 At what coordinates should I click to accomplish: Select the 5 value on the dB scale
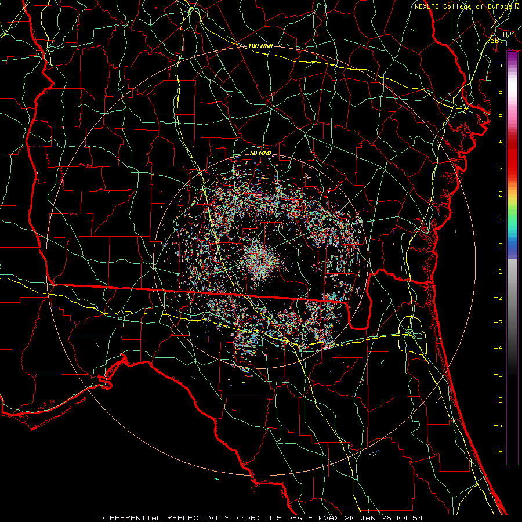(x=501, y=117)
